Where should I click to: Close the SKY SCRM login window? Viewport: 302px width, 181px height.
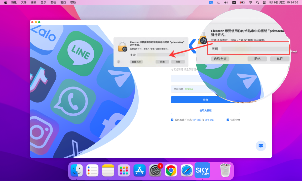point(32,22)
